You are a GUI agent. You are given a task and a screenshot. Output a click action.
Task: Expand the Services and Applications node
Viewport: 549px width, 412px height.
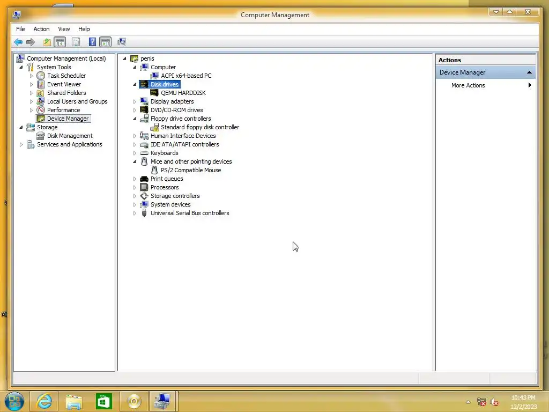(x=21, y=144)
